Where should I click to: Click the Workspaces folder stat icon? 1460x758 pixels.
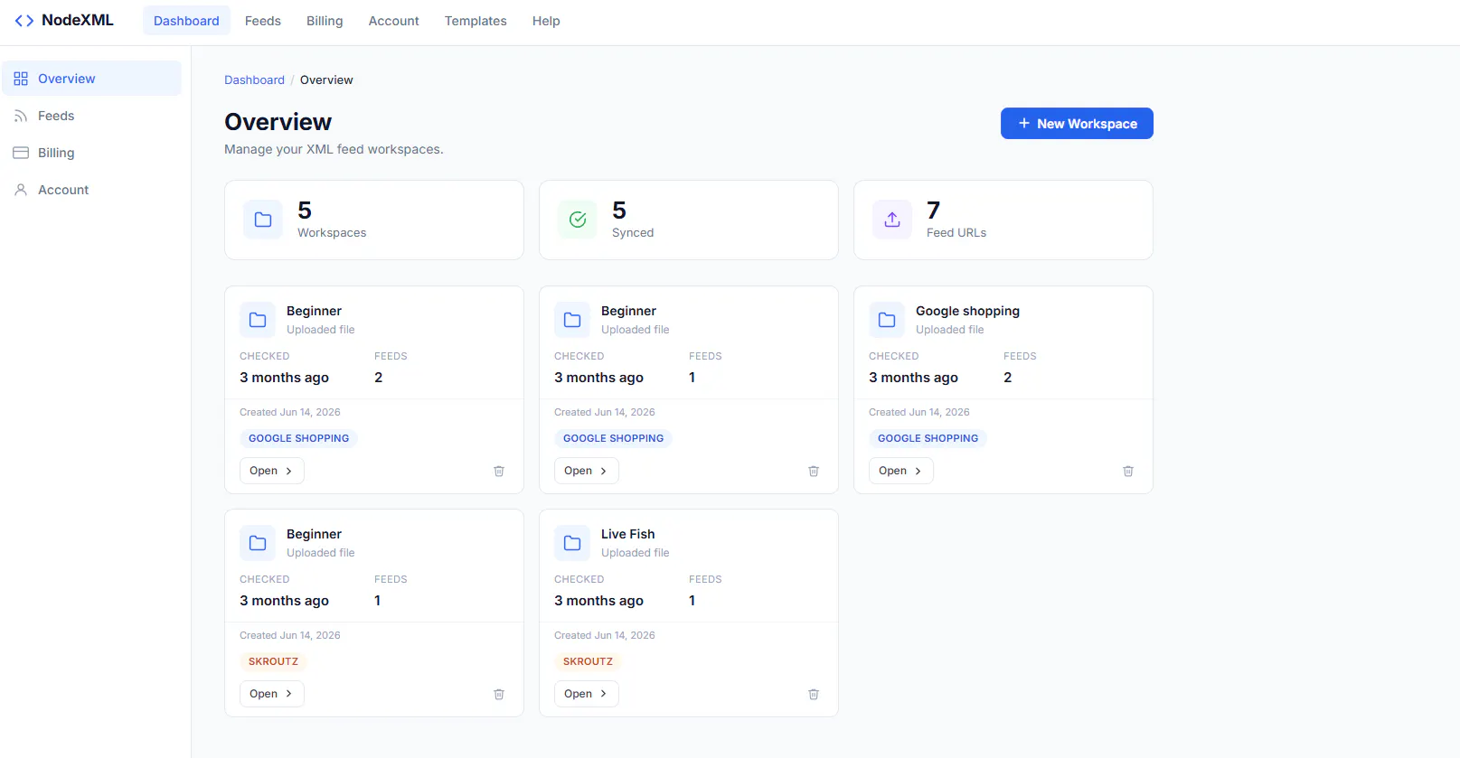pos(263,220)
